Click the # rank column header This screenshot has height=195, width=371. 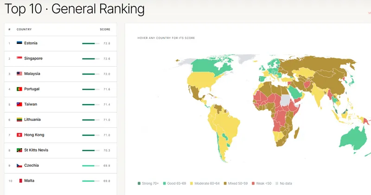(x=9, y=29)
